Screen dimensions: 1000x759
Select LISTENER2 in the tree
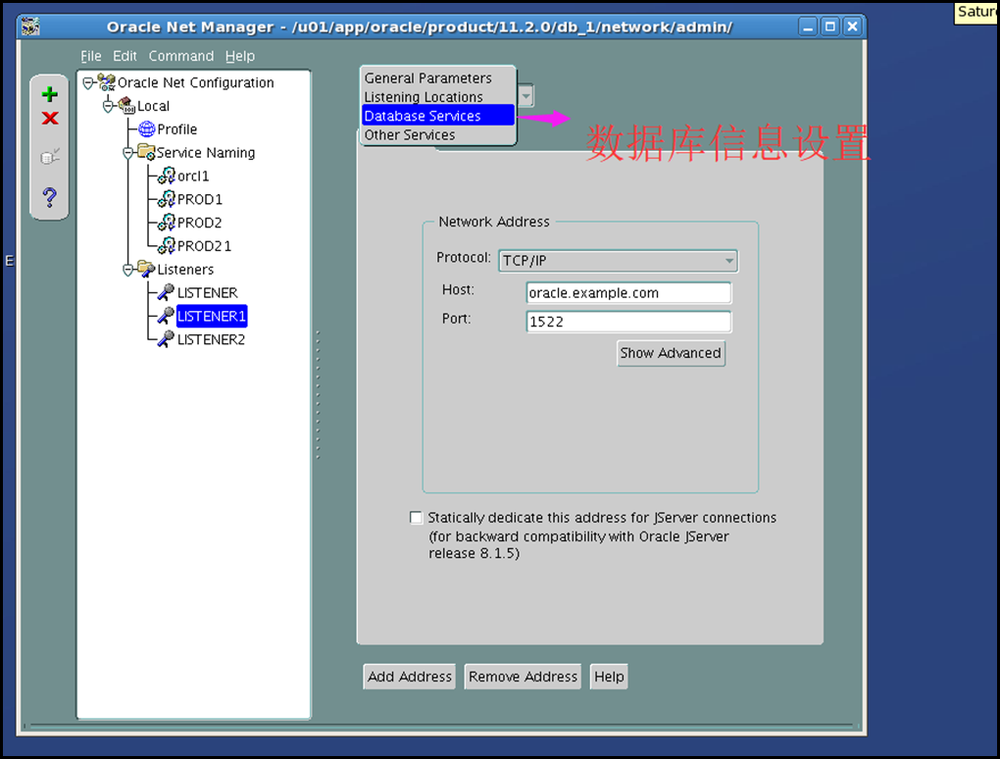[211, 339]
